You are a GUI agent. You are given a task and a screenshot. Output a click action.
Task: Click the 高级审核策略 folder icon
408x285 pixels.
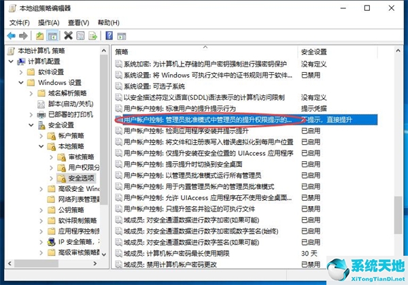click(x=52, y=252)
